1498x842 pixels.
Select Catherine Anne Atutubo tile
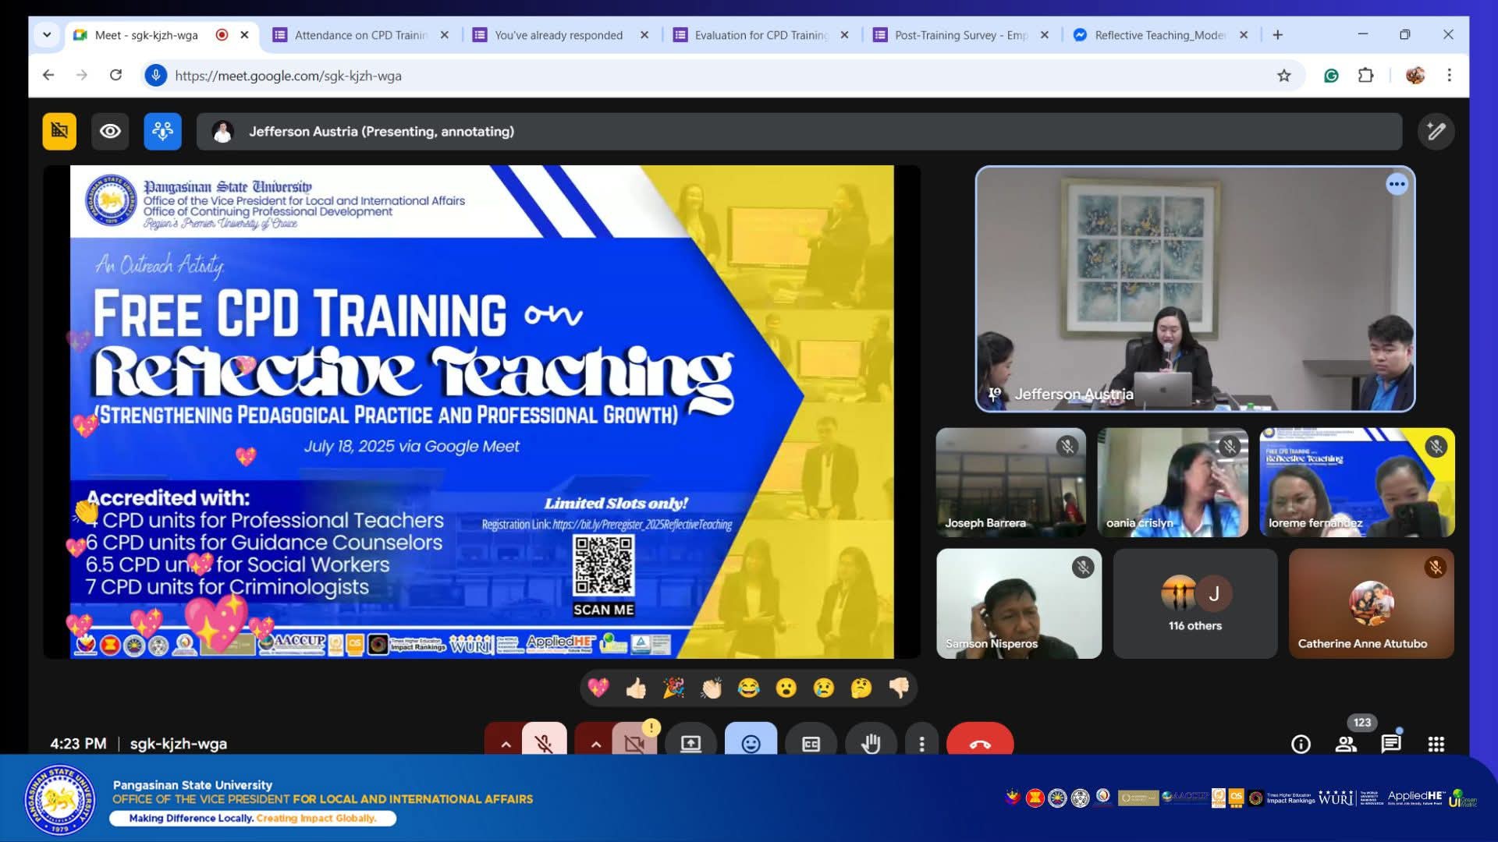pos(1372,603)
